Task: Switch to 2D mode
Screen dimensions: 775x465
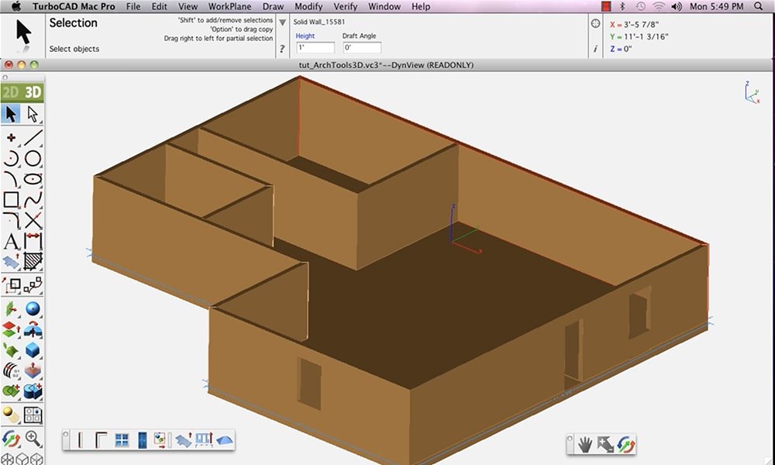Action: pos(11,92)
